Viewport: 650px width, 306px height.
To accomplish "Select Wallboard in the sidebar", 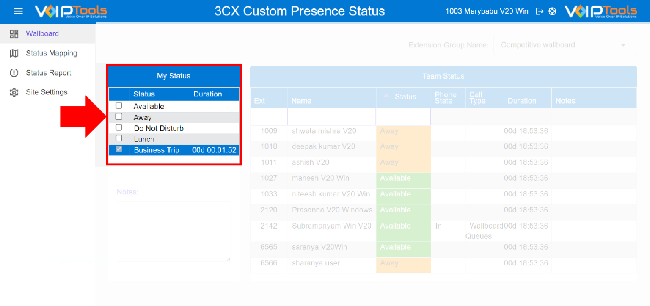I will coord(42,33).
